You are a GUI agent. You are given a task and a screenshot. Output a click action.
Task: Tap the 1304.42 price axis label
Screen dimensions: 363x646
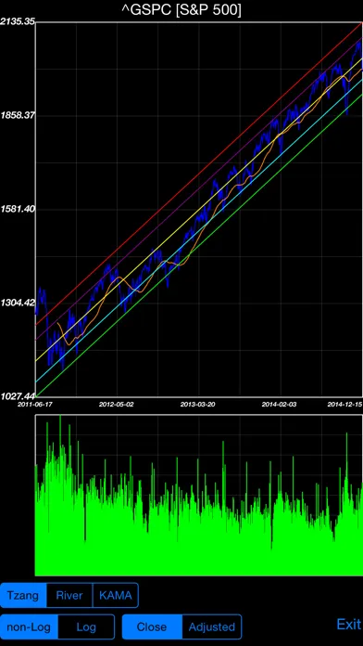18,303
